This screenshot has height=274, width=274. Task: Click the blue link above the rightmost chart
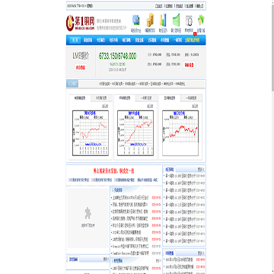pos(195,106)
